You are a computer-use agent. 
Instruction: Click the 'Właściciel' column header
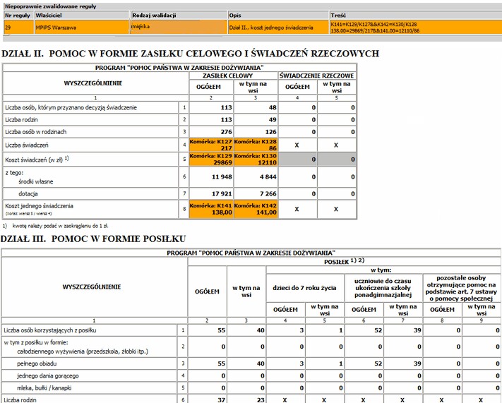pos(81,15)
